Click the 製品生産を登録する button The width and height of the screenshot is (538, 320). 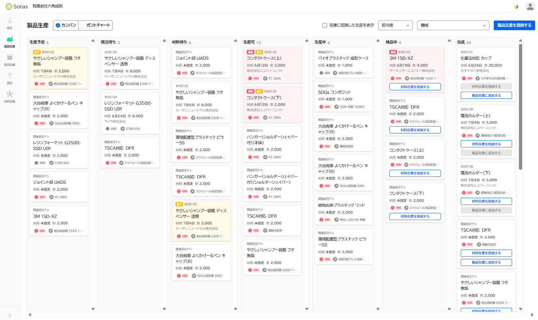click(514, 25)
